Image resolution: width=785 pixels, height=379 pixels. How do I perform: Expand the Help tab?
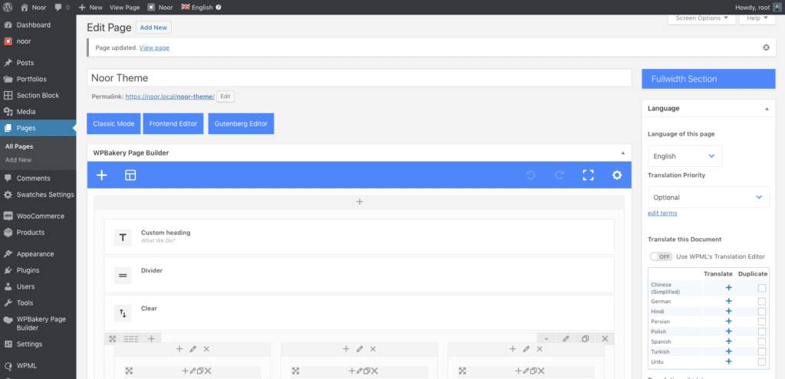pyautogui.click(x=757, y=18)
